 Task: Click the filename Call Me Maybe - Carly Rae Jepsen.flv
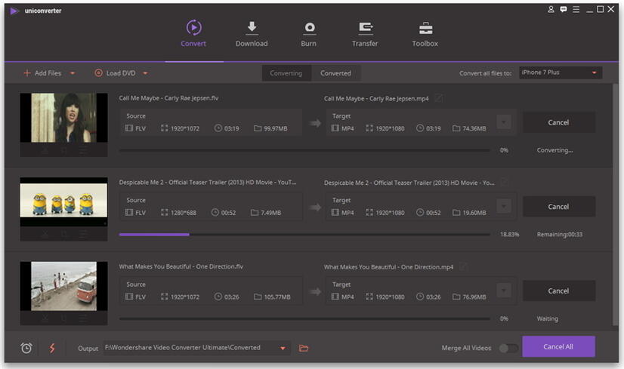pos(168,98)
